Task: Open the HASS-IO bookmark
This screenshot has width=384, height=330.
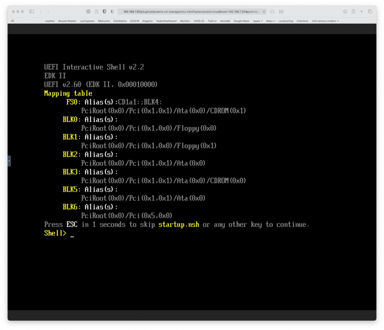Action: [x=199, y=21]
